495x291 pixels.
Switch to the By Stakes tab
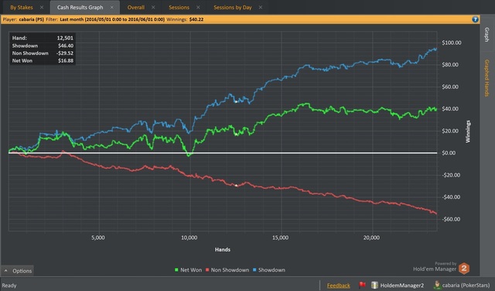pos(22,7)
